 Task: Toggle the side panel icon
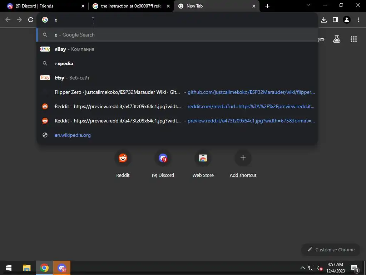tap(335, 20)
